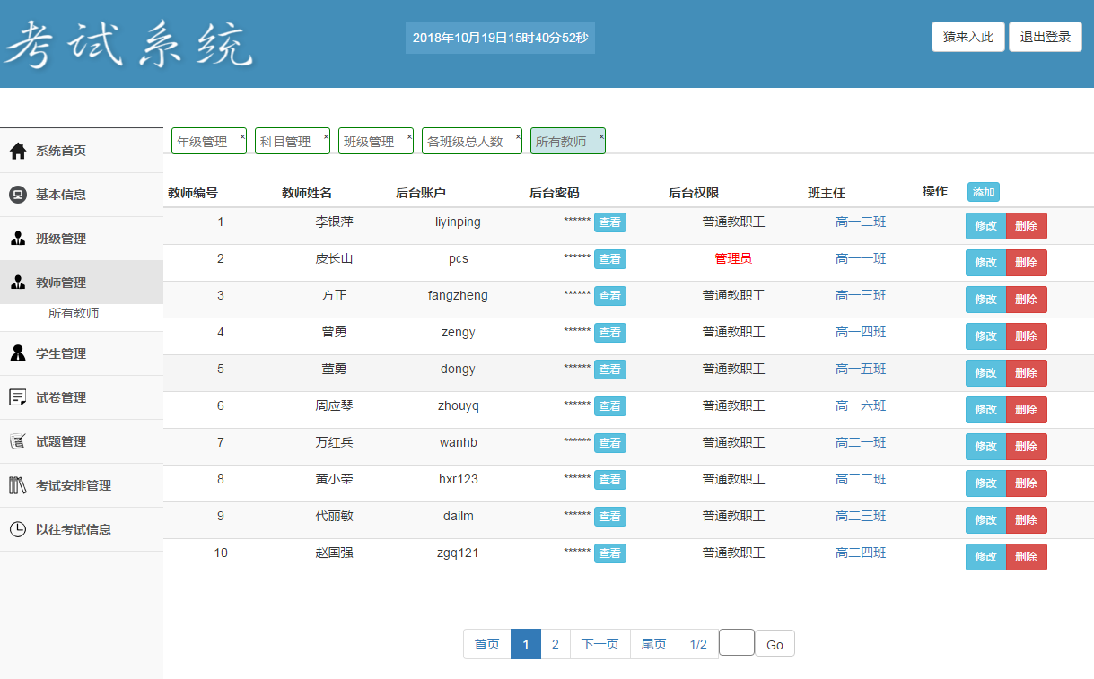Click the clock icon beside 以往考试信息

(18, 529)
